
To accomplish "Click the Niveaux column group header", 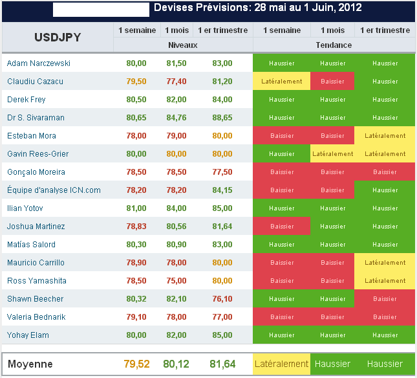I will [x=183, y=45].
